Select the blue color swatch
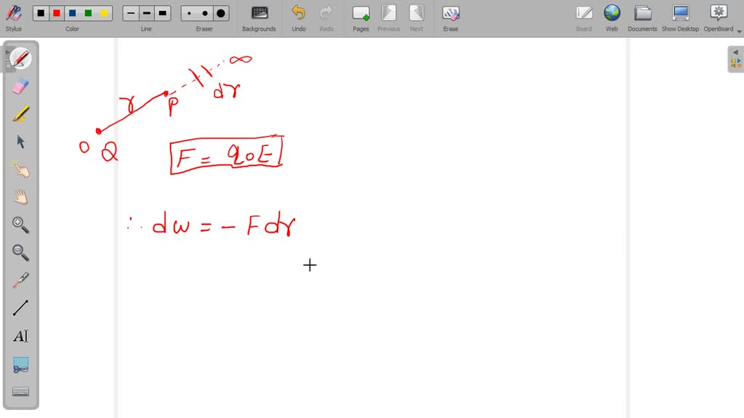Image resolution: width=744 pixels, height=418 pixels. [x=73, y=12]
